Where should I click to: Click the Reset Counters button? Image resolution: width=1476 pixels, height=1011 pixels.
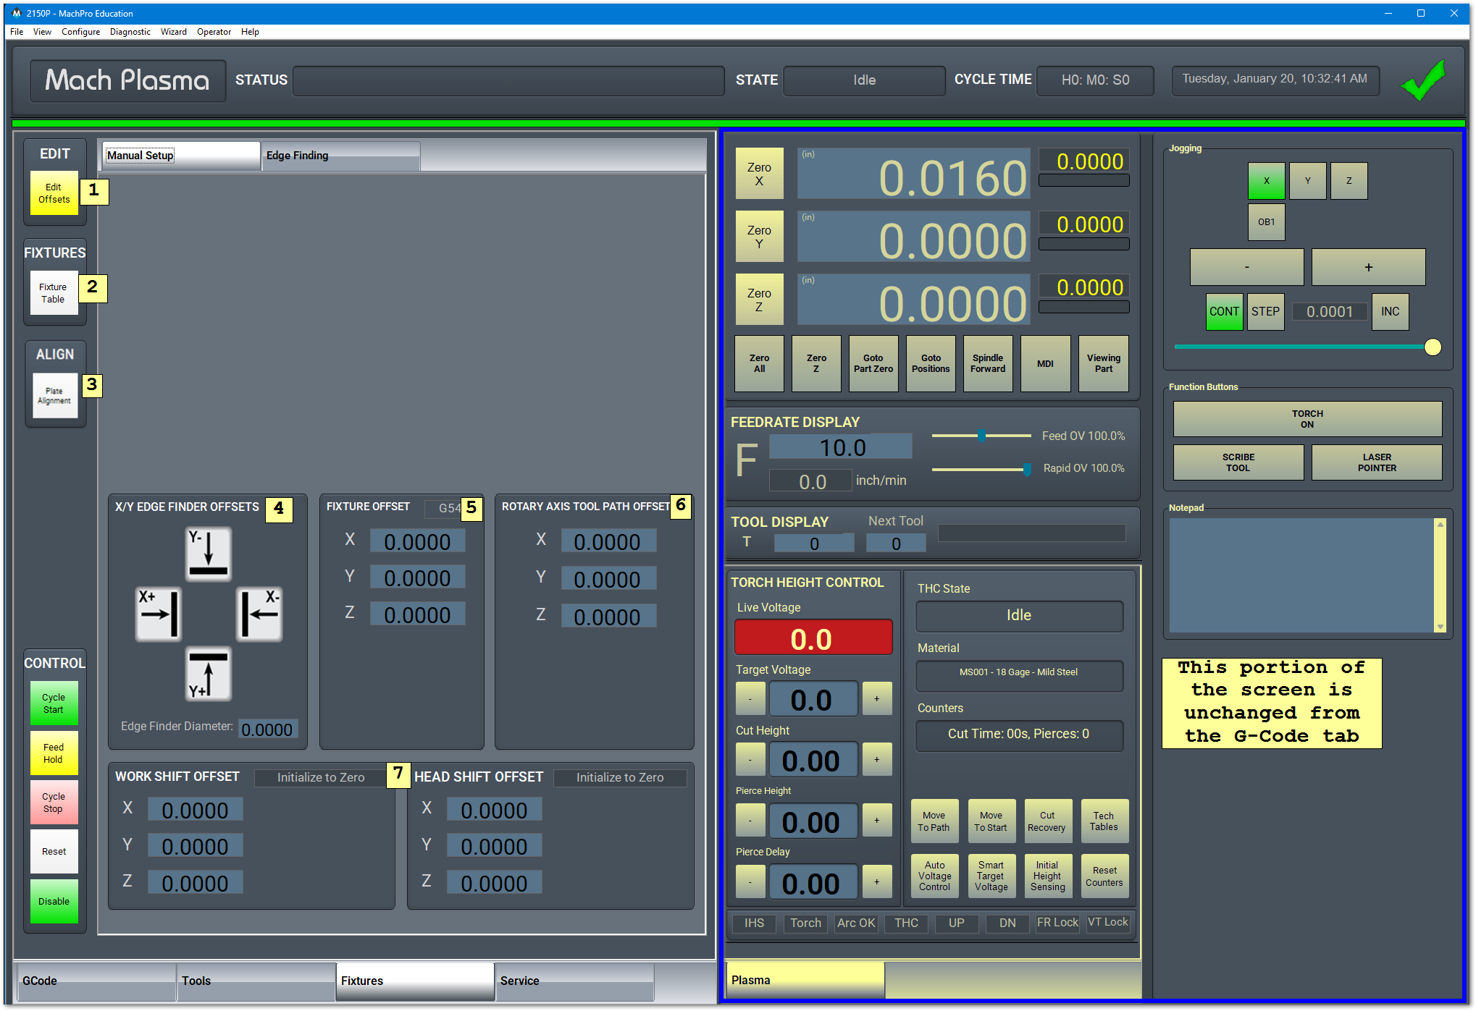[x=1104, y=876]
